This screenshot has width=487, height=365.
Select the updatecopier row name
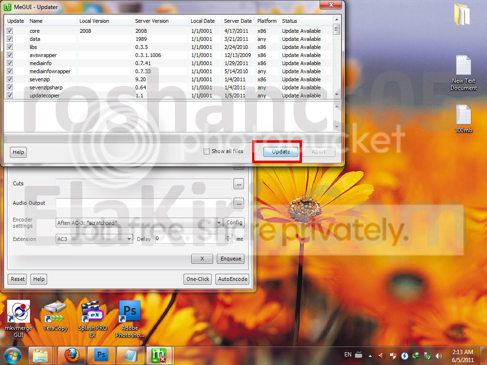[x=44, y=96]
